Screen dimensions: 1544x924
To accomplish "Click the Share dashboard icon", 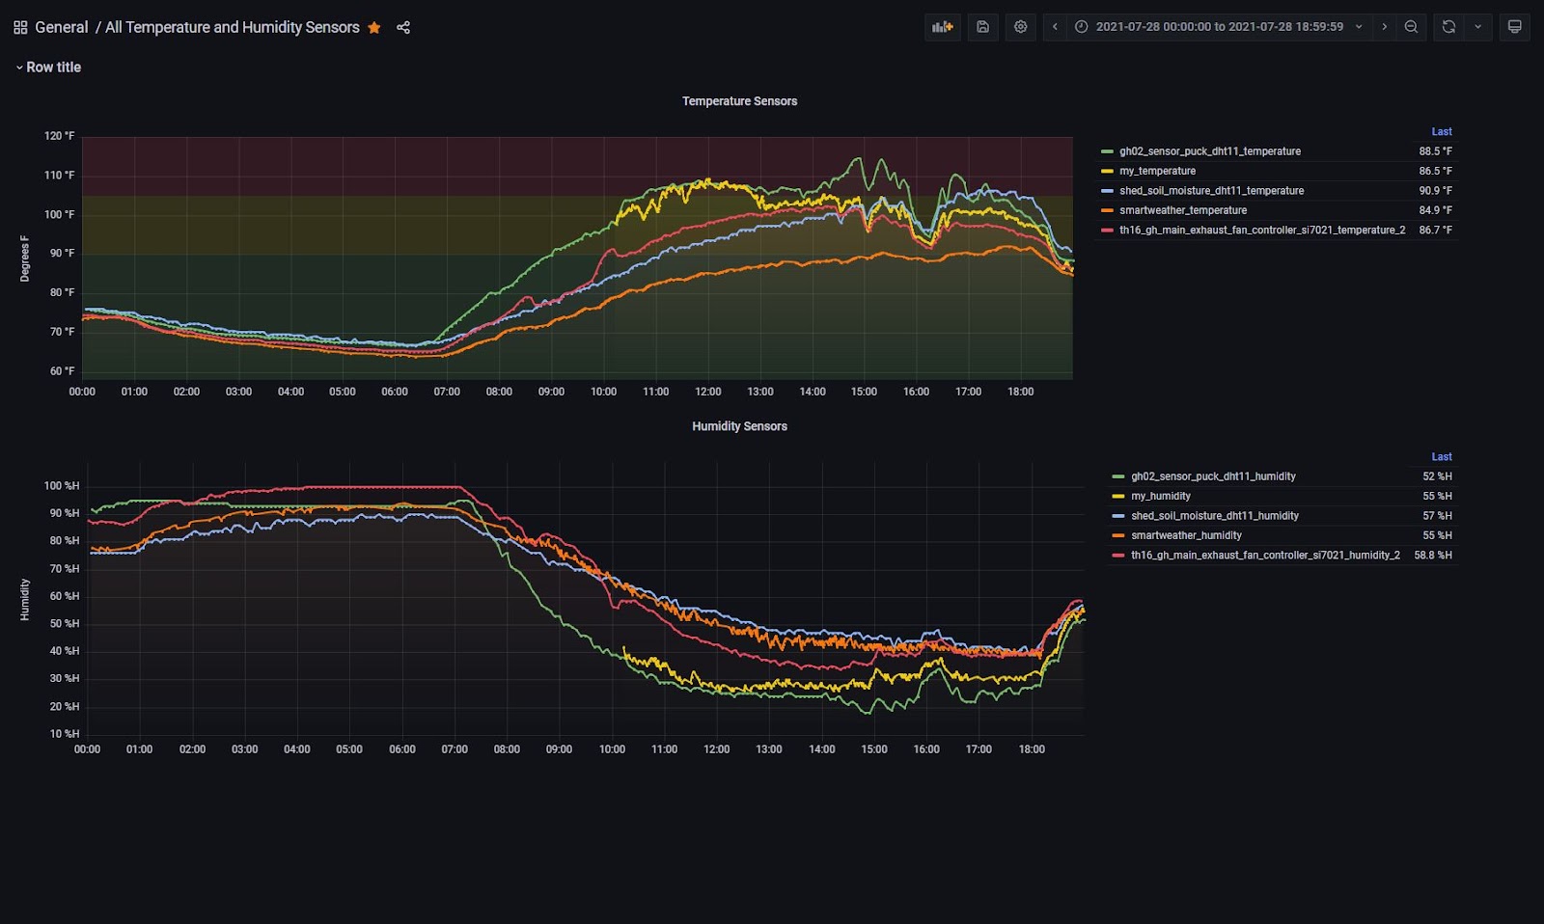I will click(x=402, y=27).
